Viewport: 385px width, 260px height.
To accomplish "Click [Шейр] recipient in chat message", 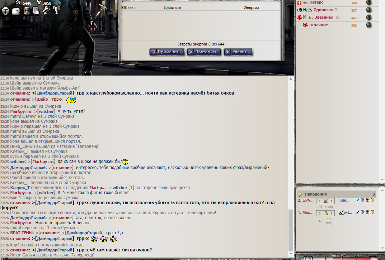I will tap(42, 99).
